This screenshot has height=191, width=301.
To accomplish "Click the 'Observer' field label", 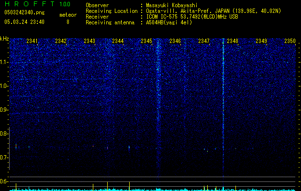I will point(97,5).
